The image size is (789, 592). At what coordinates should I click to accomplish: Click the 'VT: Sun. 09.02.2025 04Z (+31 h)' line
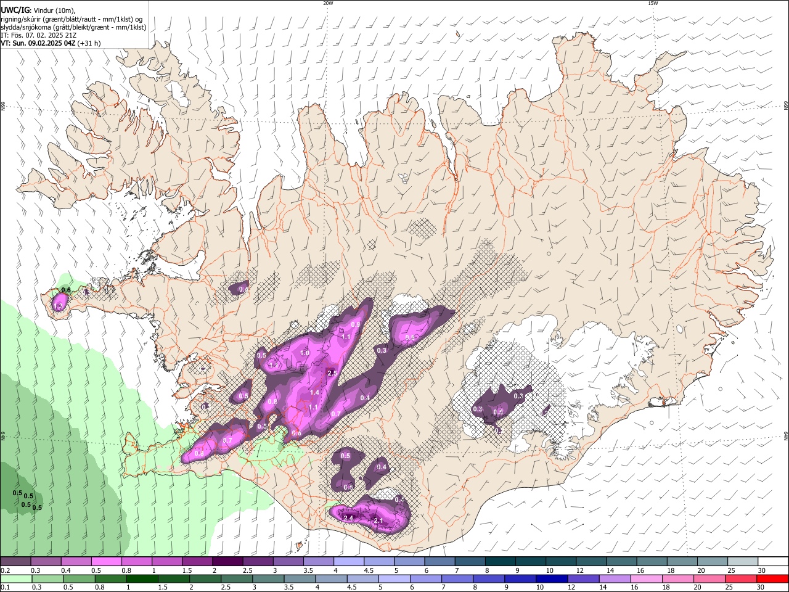[51, 43]
